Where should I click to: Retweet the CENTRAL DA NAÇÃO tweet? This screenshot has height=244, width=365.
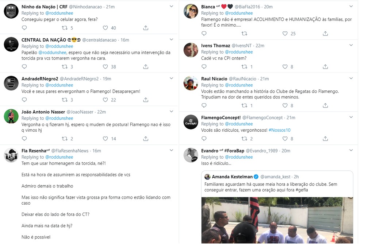[x=65, y=67]
